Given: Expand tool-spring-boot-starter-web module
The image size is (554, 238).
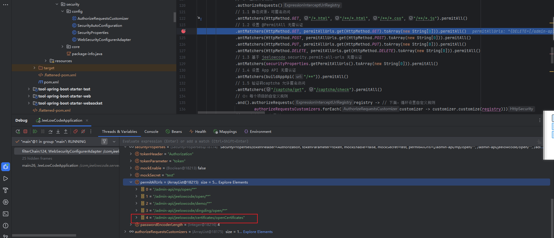Looking at the screenshot, I should (29, 96).
